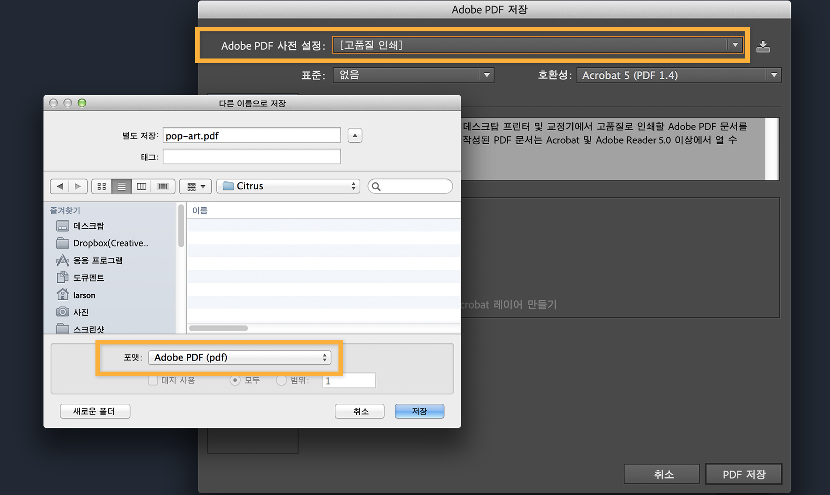Image resolution: width=830 pixels, height=495 pixels.
Task: Click the search field in the save dialog
Action: coord(410,186)
